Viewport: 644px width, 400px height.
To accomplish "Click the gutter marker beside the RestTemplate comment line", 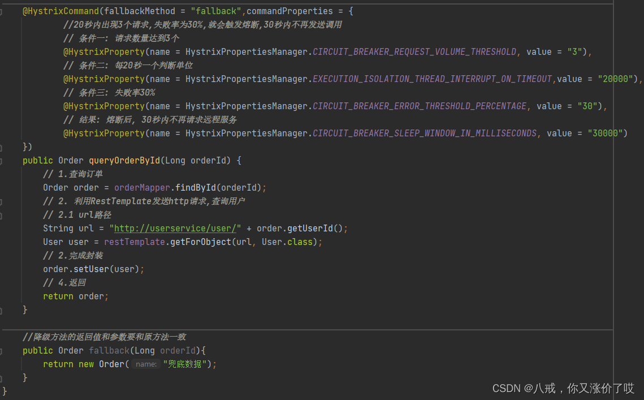I will pyautogui.click(x=3, y=201).
